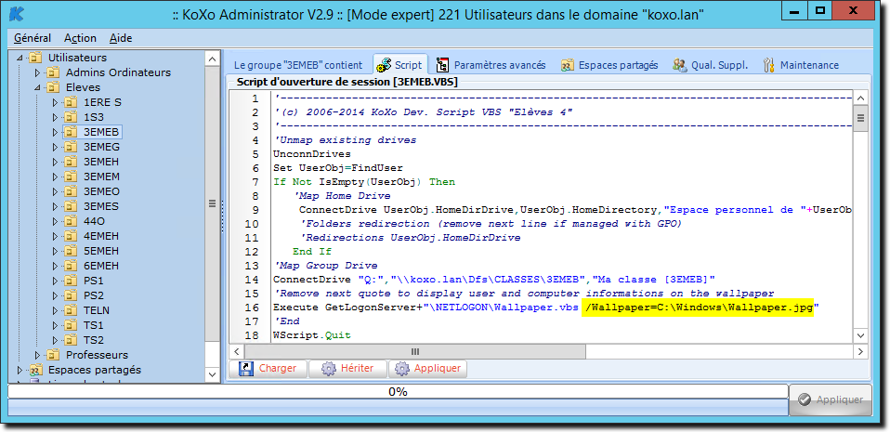Click line number 14 in gutter
This screenshot has width=890, height=432.
coord(252,280)
